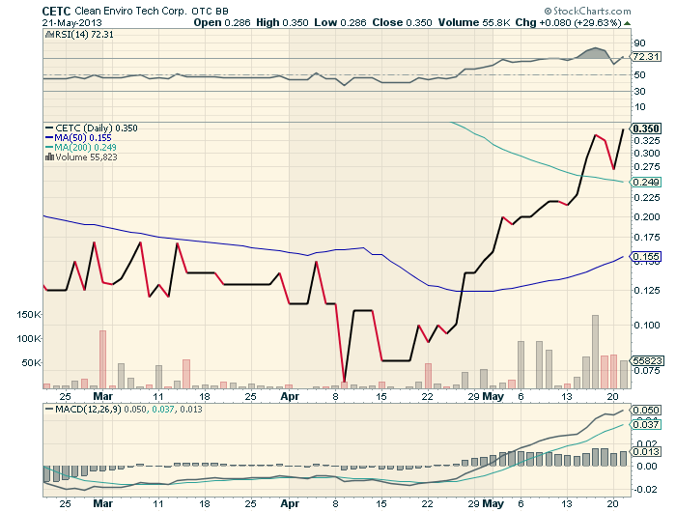The image size is (676, 512).
Task: Click the Close 0.350 value
Action: coord(403,22)
